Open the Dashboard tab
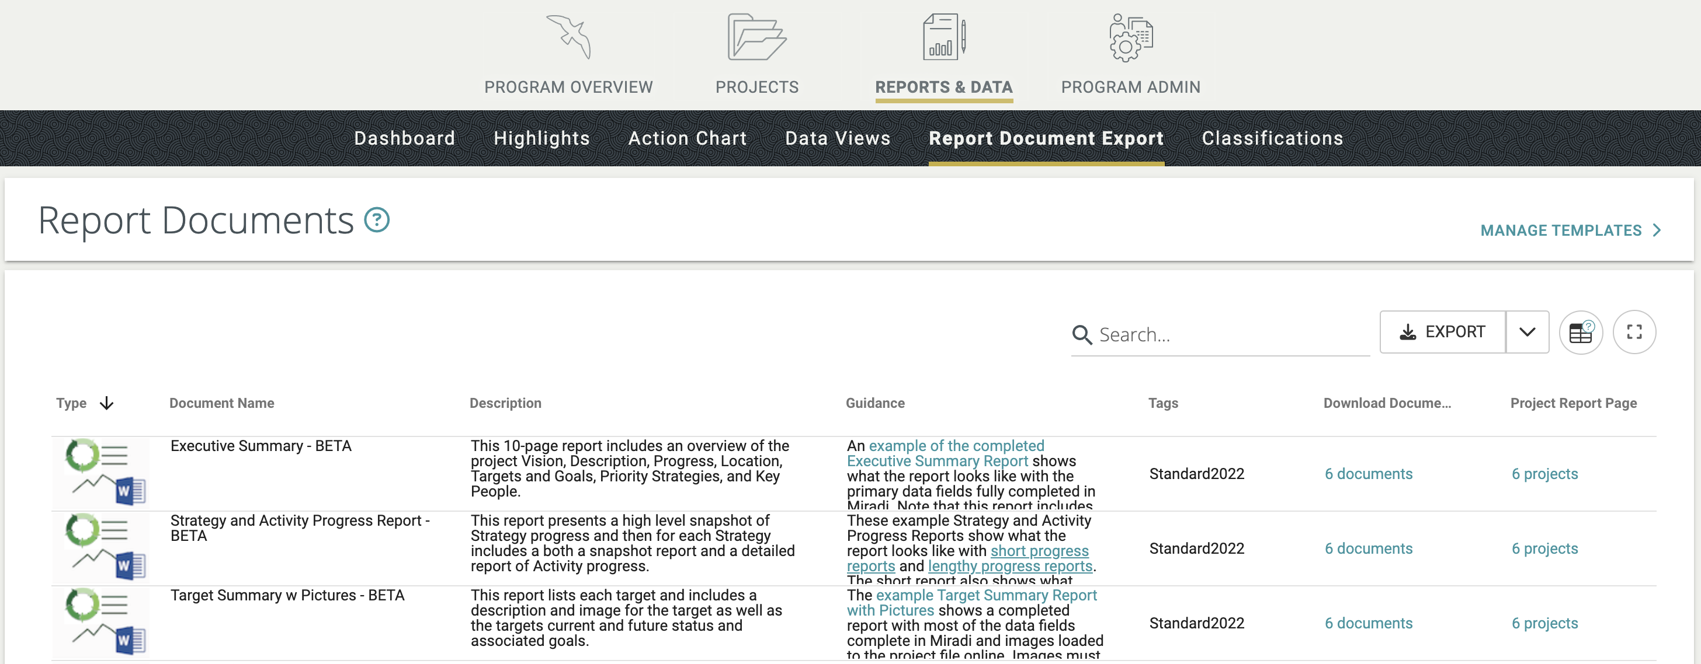 point(404,138)
